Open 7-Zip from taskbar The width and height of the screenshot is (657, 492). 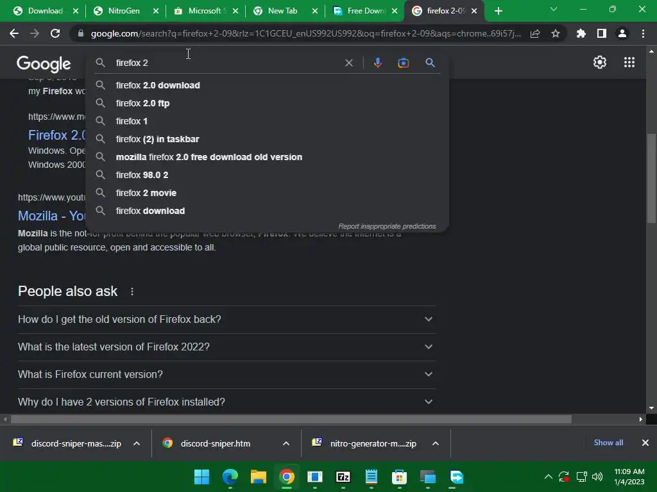tap(343, 477)
